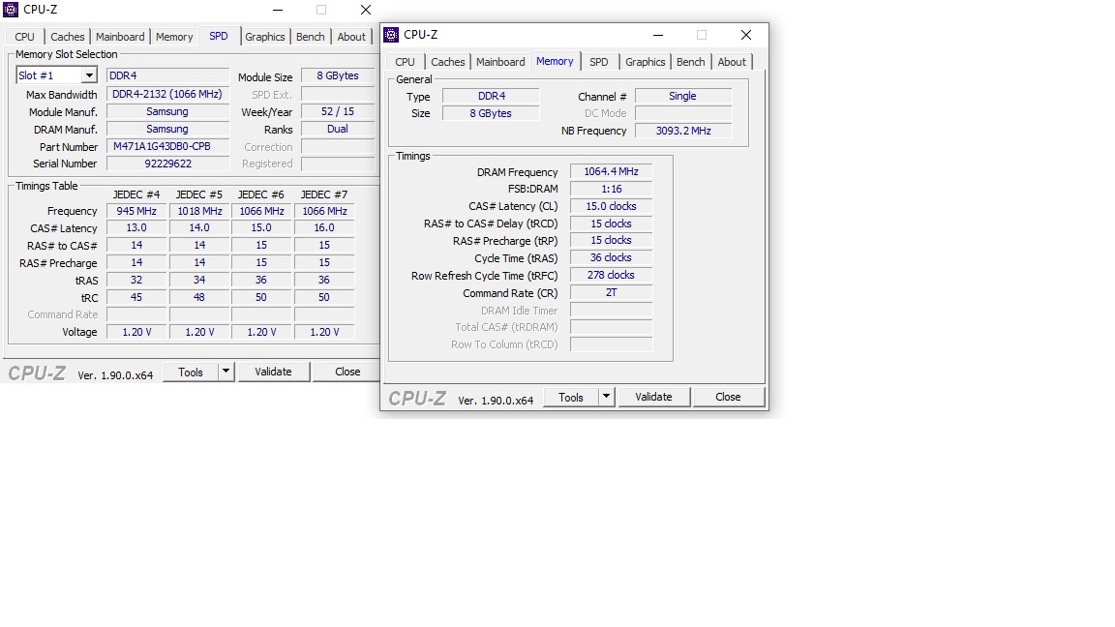Click Validate button in right window

tap(653, 397)
